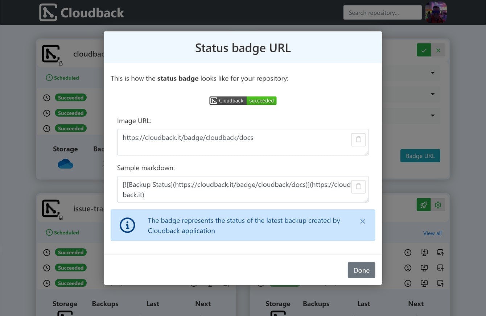
Task: Trigger a backup with the green rocket icon
Action: tap(423, 205)
